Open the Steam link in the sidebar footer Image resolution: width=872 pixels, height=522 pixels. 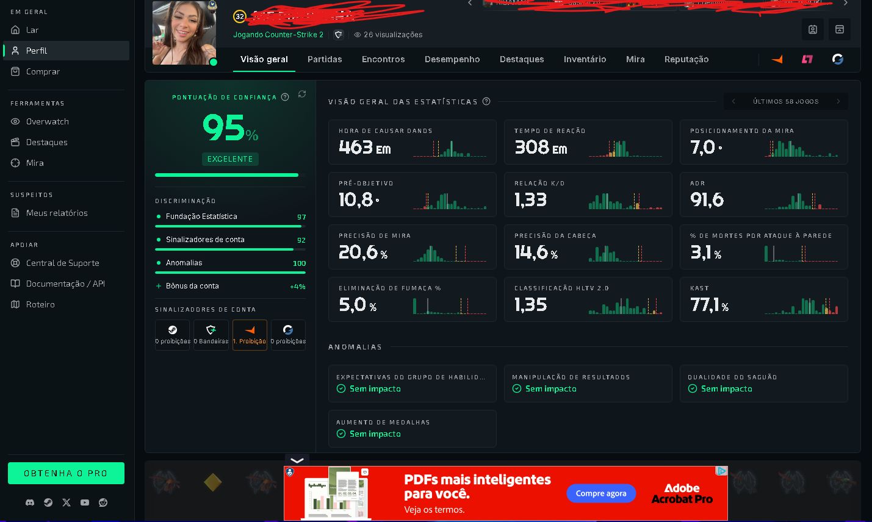(x=48, y=502)
